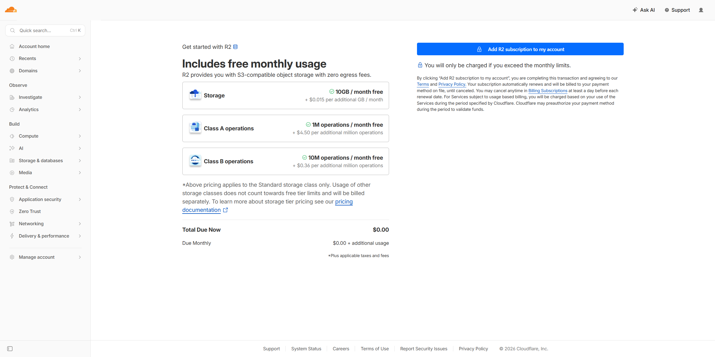Click the Ask AI sparkle icon

[x=635, y=10]
